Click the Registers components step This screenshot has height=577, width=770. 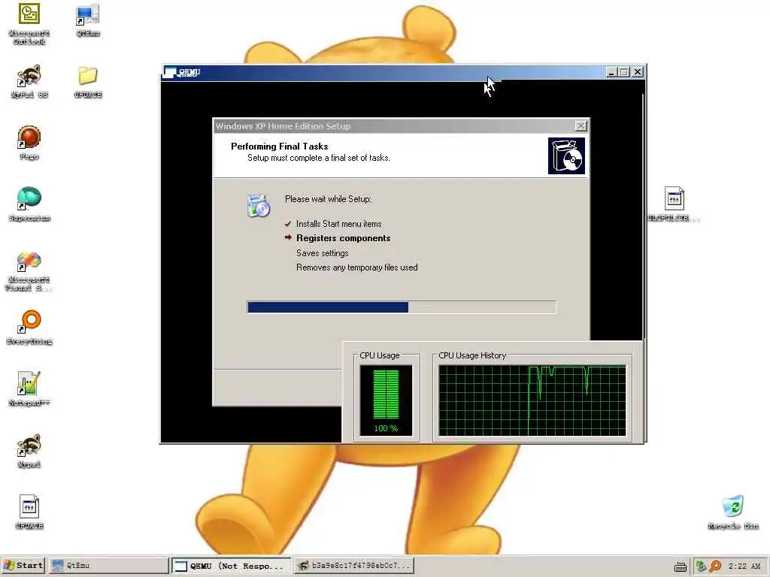[x=343, y=238]
